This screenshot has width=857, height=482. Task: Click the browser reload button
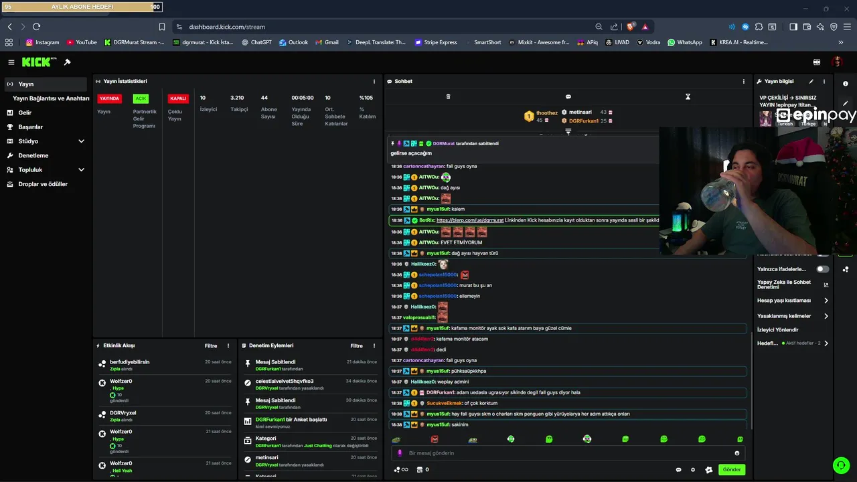tap(36, 27)
